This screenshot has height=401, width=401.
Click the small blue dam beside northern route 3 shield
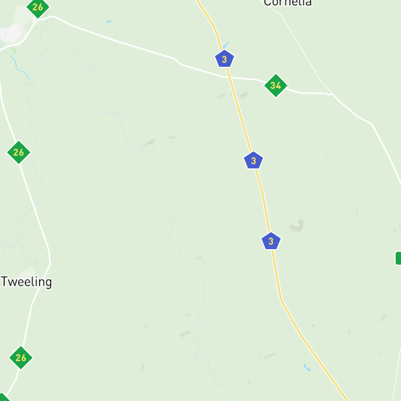226,45
